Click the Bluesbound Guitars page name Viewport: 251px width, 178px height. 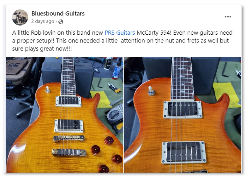58,14
